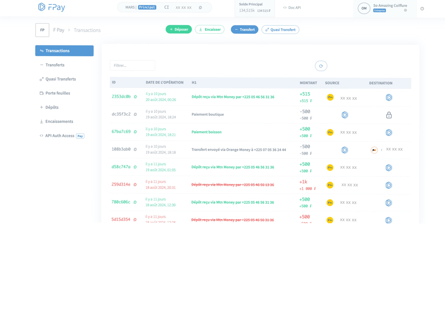The image size is (445, 334).
Task: Open transaction ID 259d314e
Action: click(x=121, y=184)
